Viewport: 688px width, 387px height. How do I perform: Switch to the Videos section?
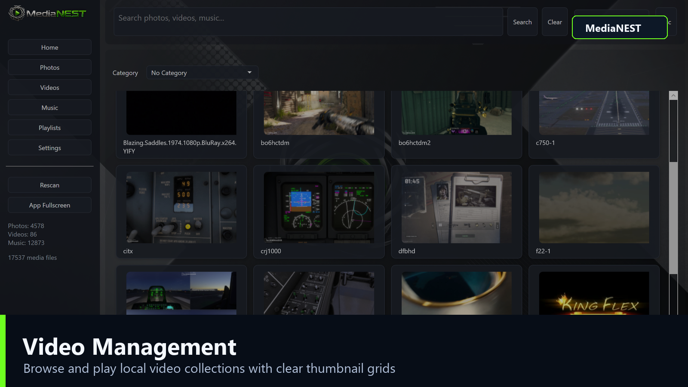(x=49, y=87)
